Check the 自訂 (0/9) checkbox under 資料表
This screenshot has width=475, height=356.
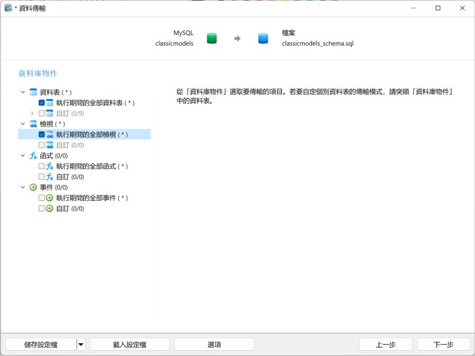tap(41, 113)
